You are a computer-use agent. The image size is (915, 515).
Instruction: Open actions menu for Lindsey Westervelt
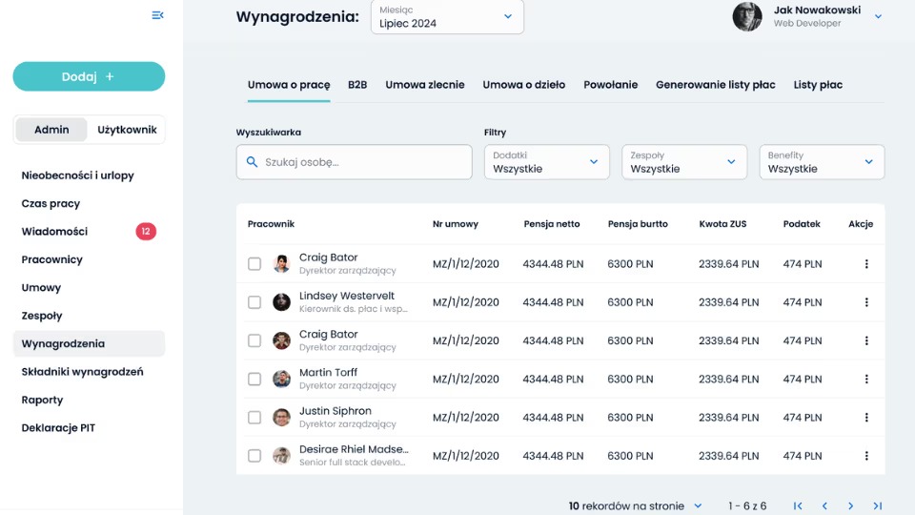866,302
